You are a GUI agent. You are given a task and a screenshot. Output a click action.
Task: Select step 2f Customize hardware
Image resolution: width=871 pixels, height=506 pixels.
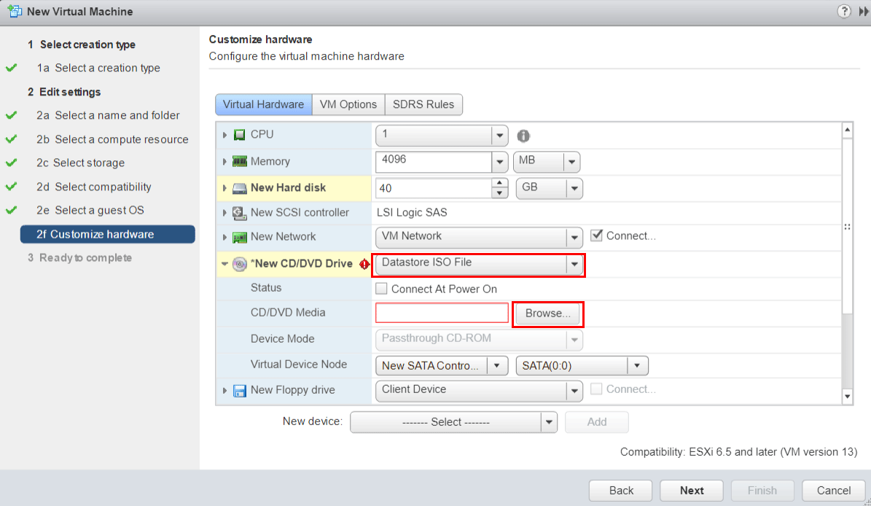tap(108, 234)
